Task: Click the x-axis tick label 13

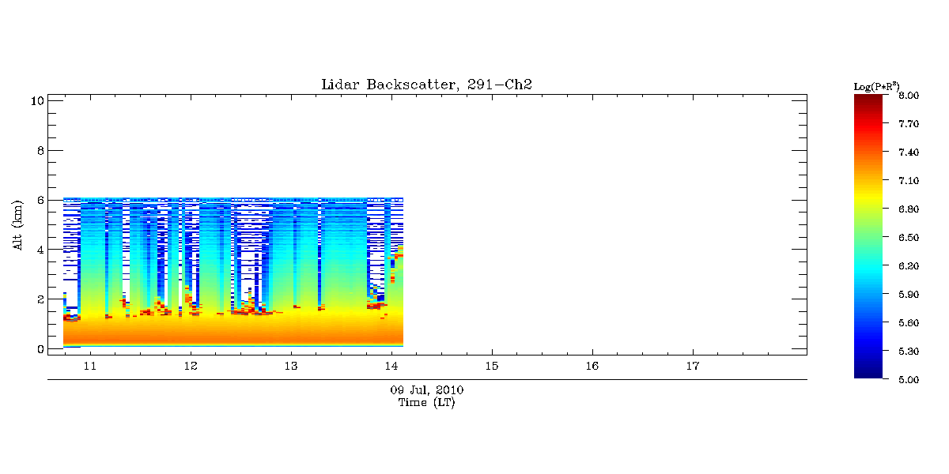Action: coord(290,366)
